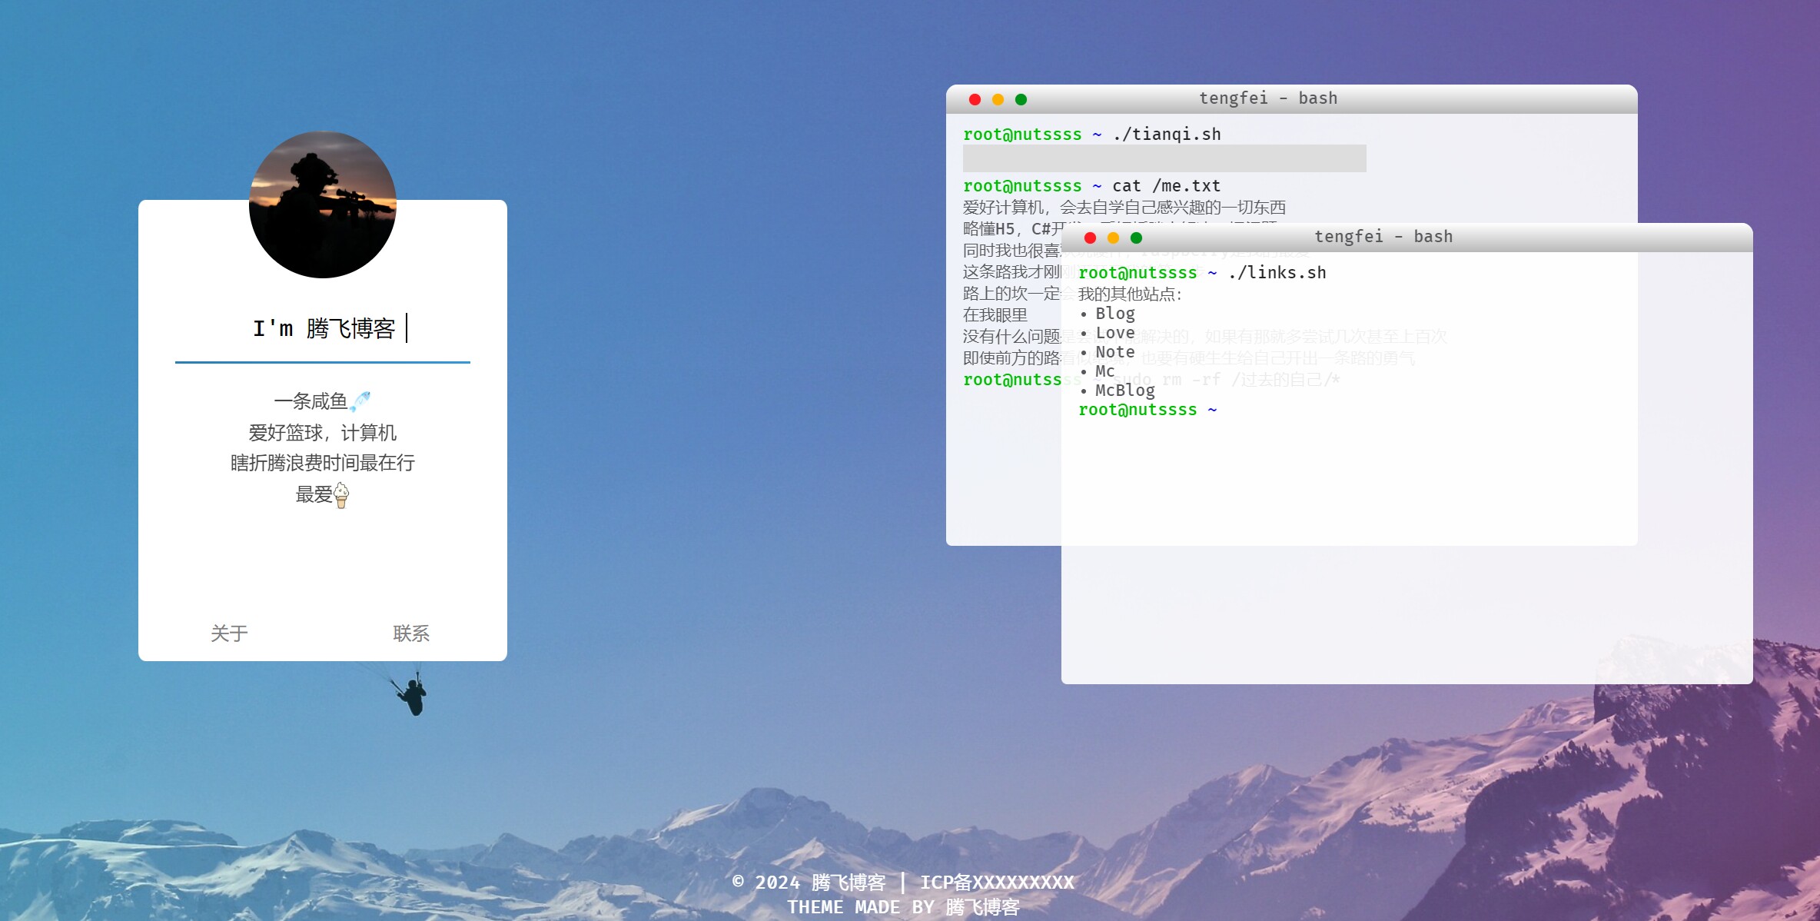Open the Blog link in the terminal
The image size is (1820, 921).
coord(1115,314)
